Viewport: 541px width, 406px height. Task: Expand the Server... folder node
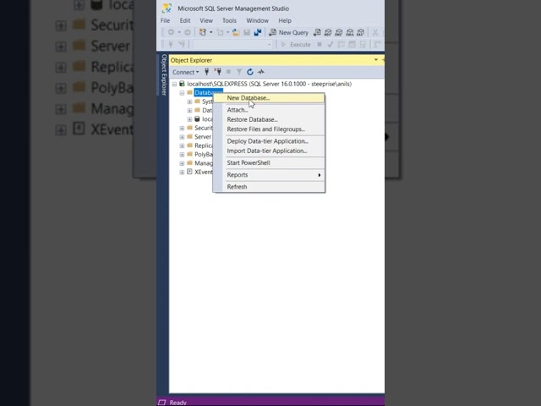pos(183,137)
